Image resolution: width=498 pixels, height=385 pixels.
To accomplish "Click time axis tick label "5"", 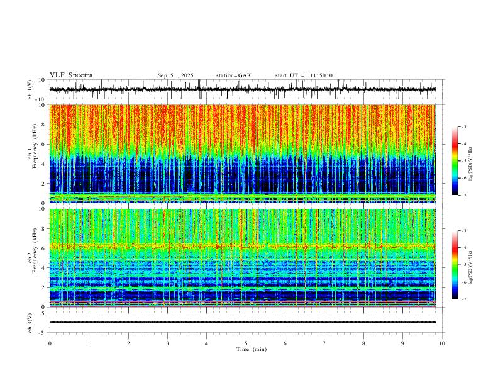I will pos(246,343).
